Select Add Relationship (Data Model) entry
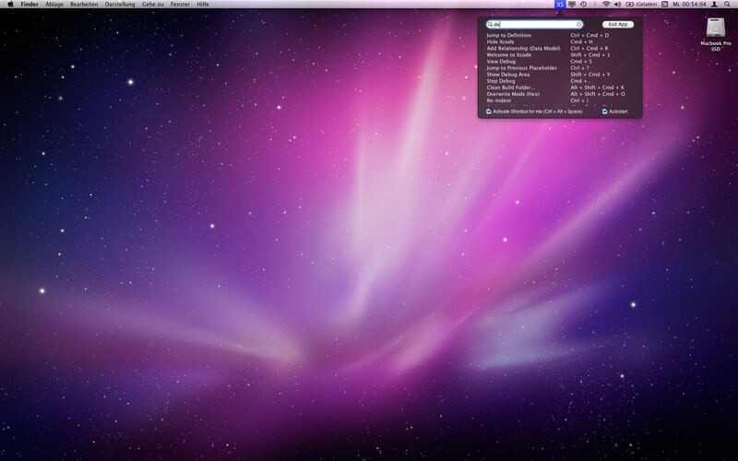 (x=523, y=49)
